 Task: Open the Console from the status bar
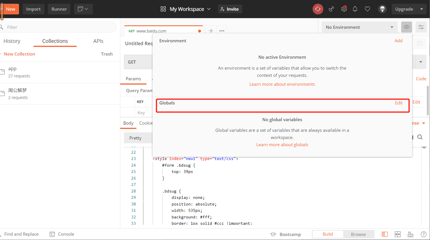click(x=62, y=234)
